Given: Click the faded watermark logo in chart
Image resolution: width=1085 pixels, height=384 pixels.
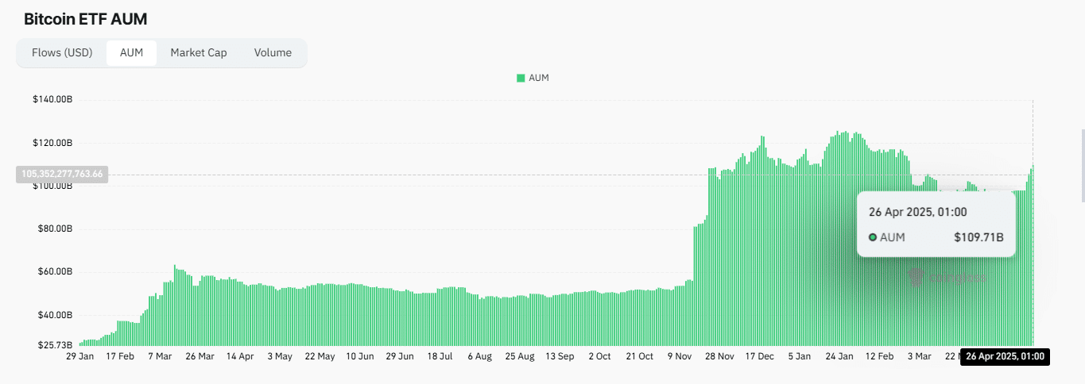Looking at the screenshot, I should point(947,277).
